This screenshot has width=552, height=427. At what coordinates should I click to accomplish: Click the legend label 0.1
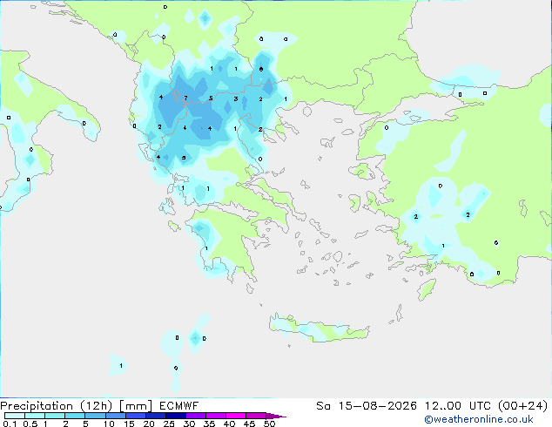[x=10, y=424]
